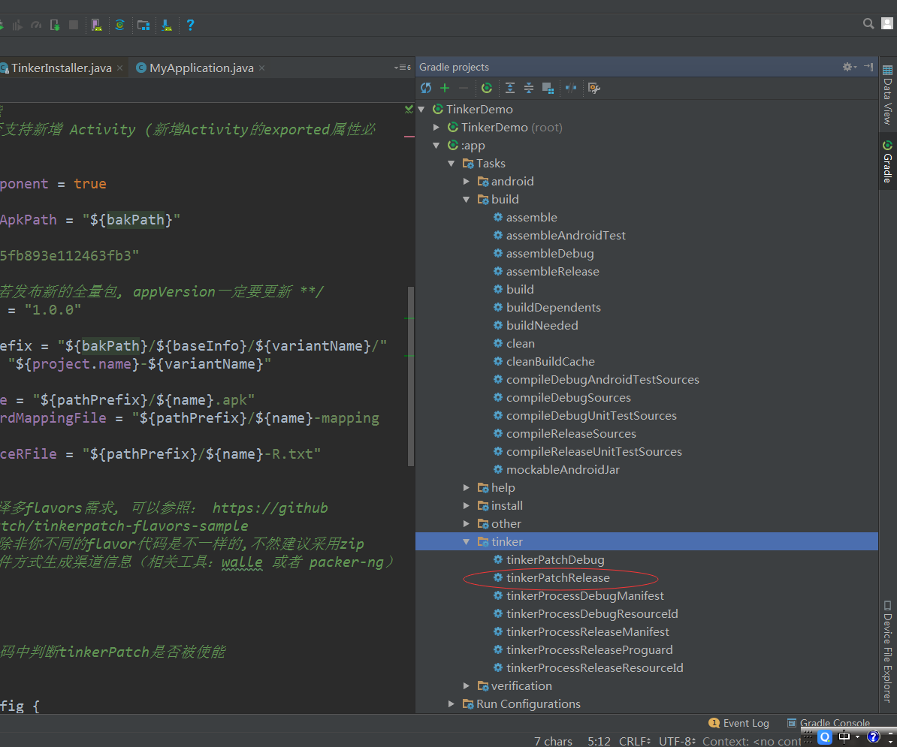This screenshot has width=897, height=747.
Task: Expand the help task group
Action: point(467,487)
